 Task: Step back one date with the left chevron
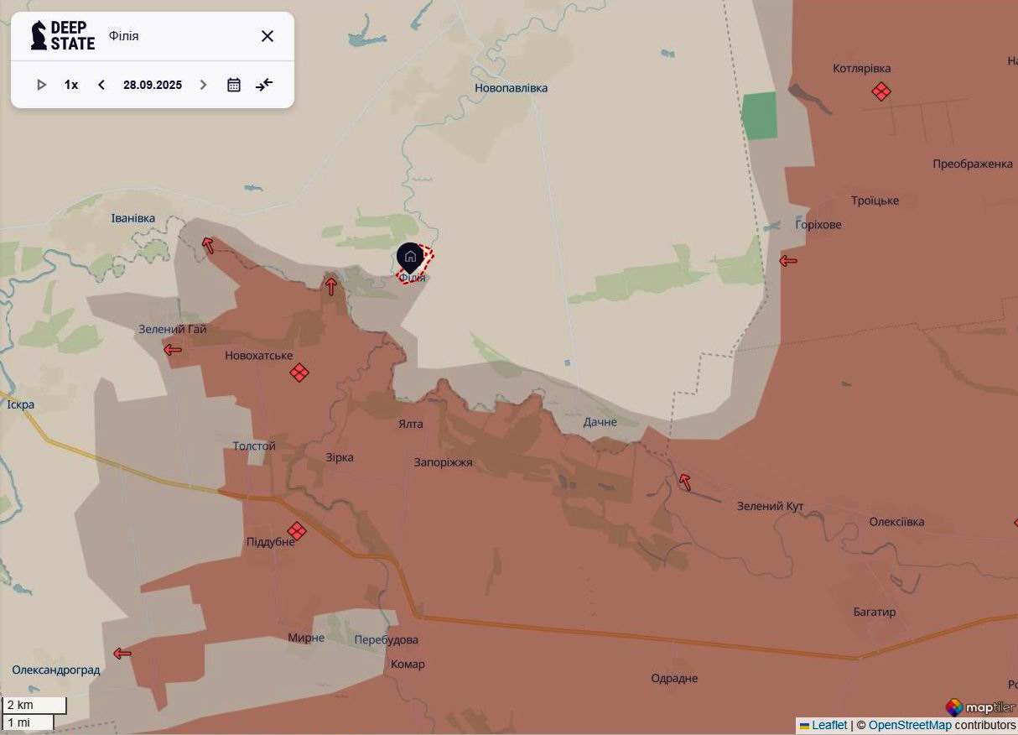pos(101,84)
